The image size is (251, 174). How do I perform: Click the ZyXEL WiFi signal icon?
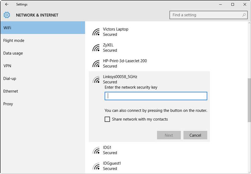(x=96, y=48)
